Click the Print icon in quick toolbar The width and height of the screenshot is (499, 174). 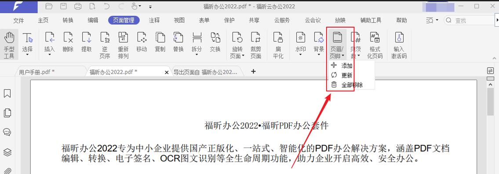click(78, 6)
